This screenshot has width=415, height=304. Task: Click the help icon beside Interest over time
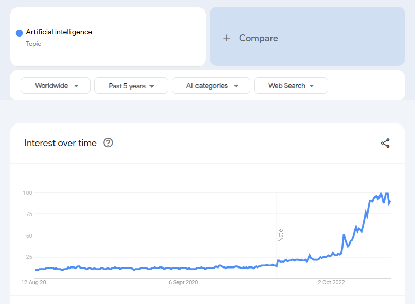[108, 143]
